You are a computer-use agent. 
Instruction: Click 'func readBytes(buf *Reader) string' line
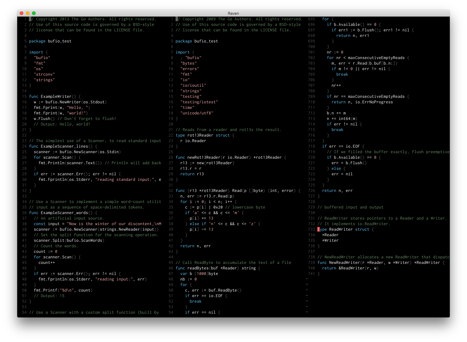click(x=218, y=268)
